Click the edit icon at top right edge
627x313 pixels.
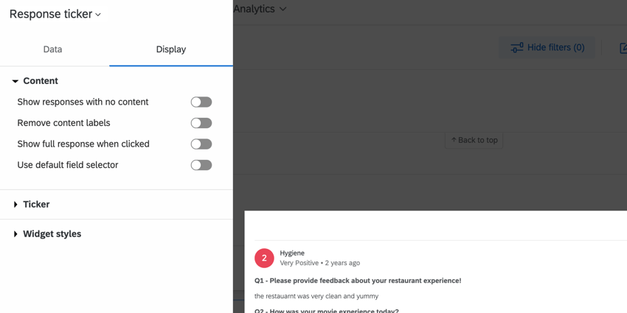pos(623,48)
